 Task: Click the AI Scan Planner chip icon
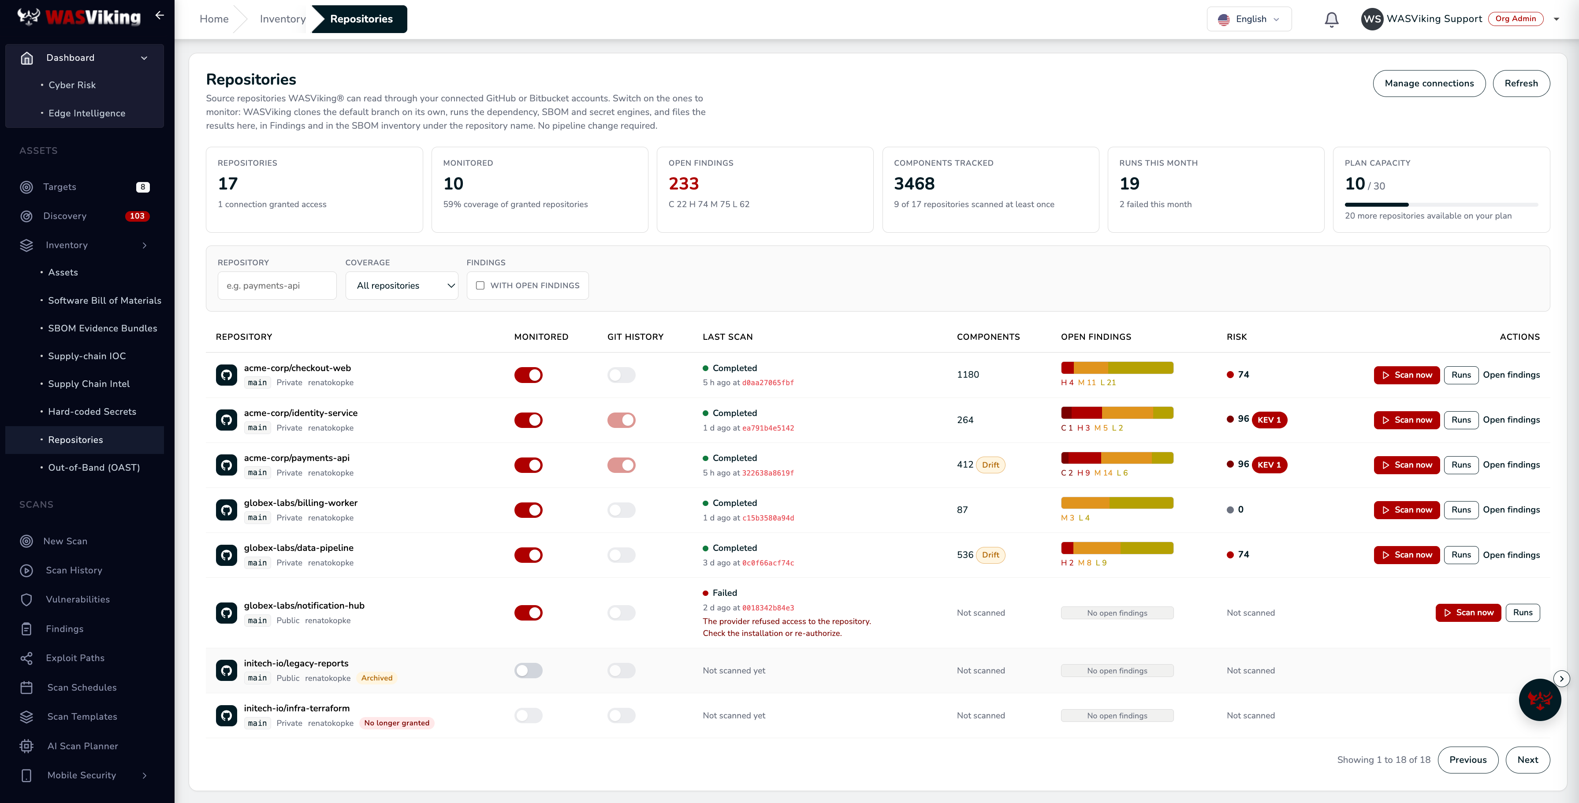coord(26,746)
